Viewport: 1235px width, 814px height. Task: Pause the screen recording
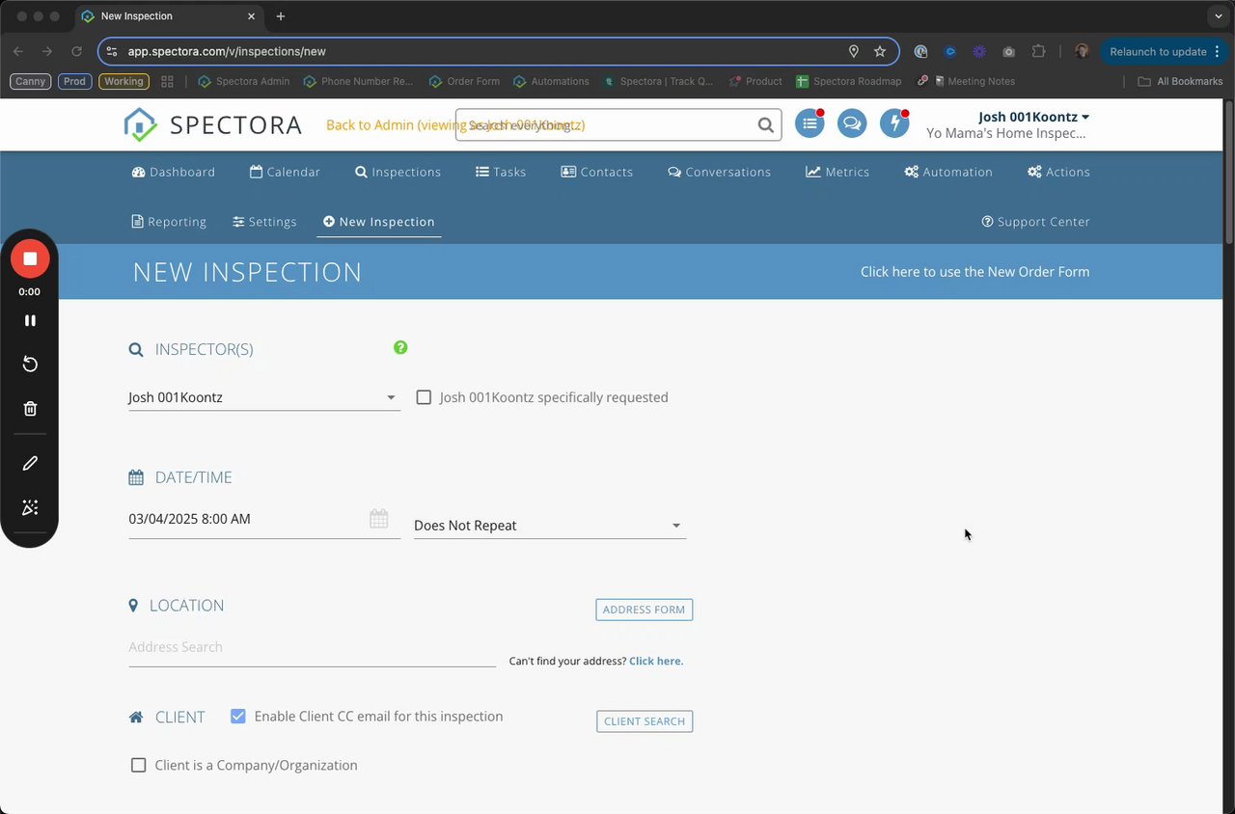pos(30,320)
